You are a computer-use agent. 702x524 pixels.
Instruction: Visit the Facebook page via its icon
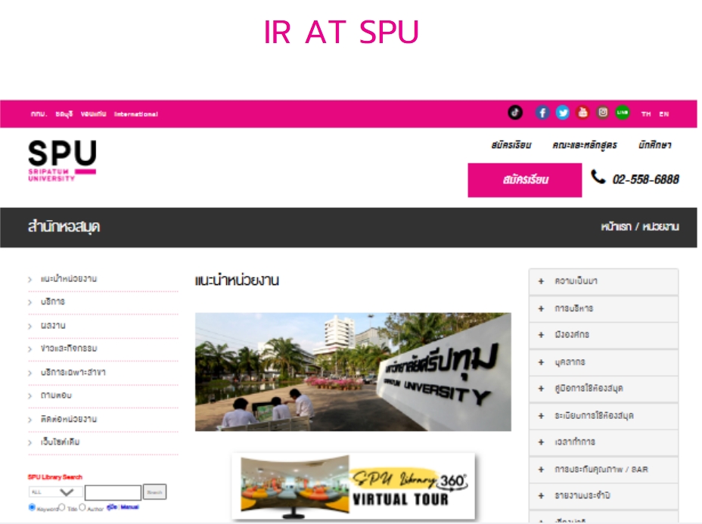click(542, 113)
